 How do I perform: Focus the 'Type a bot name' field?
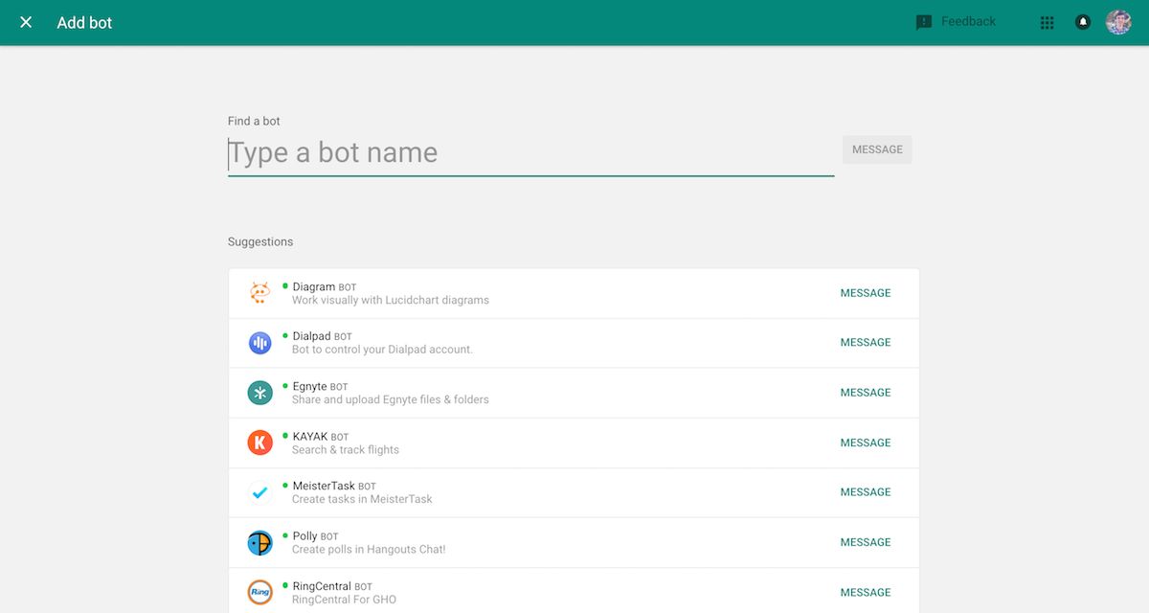[x=530, y=153]
